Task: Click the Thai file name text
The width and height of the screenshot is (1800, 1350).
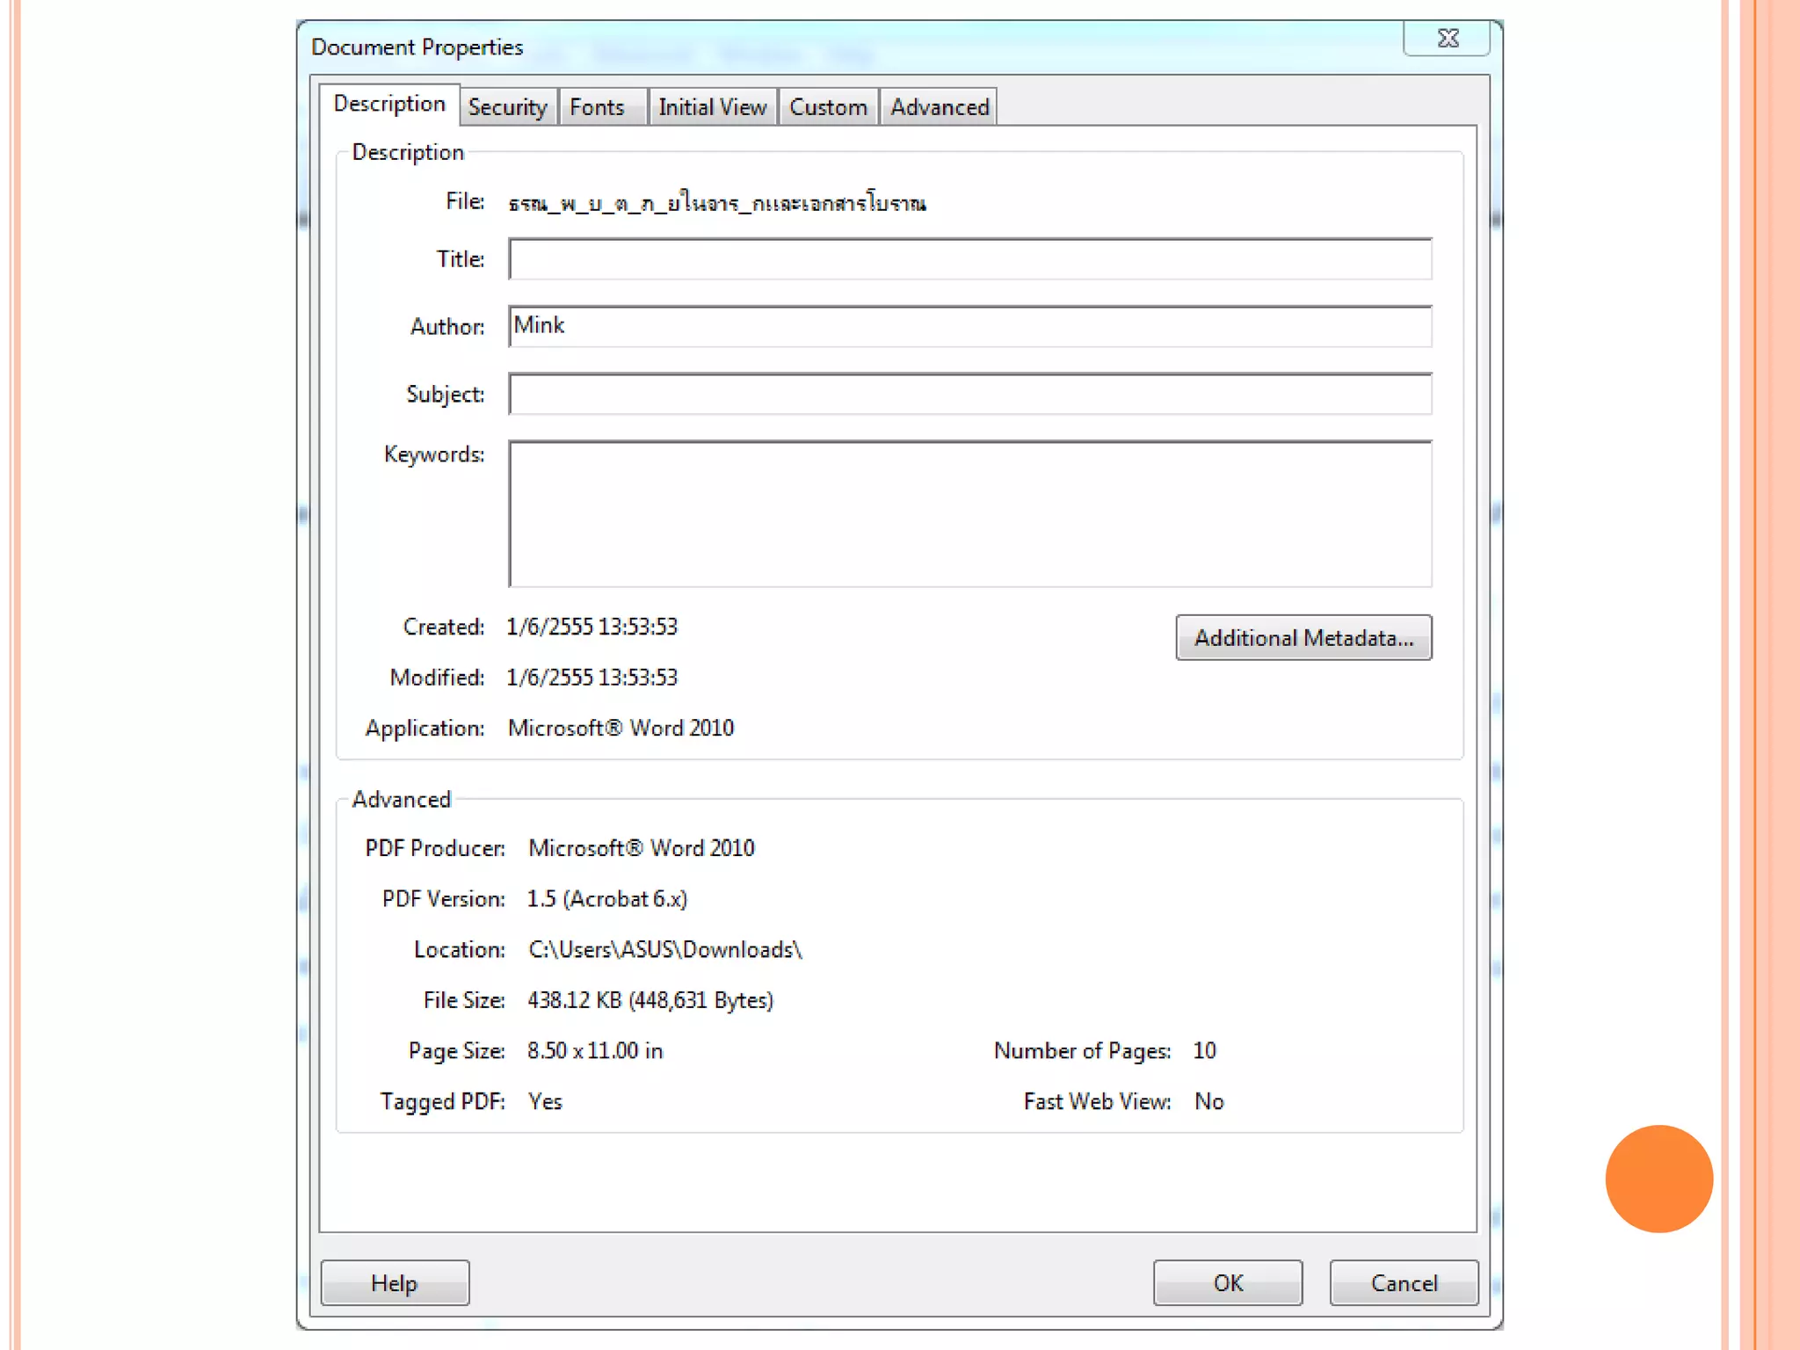Action: [x=716, y=203]
